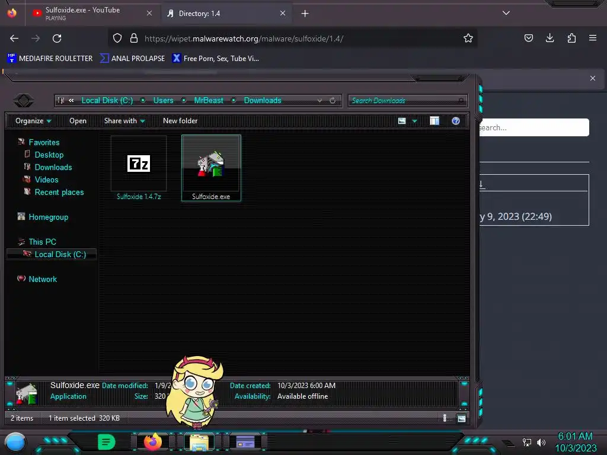Click the Downloads breadcrumb
The height and width of the screenshot is (455, 607).
(263, 101)
